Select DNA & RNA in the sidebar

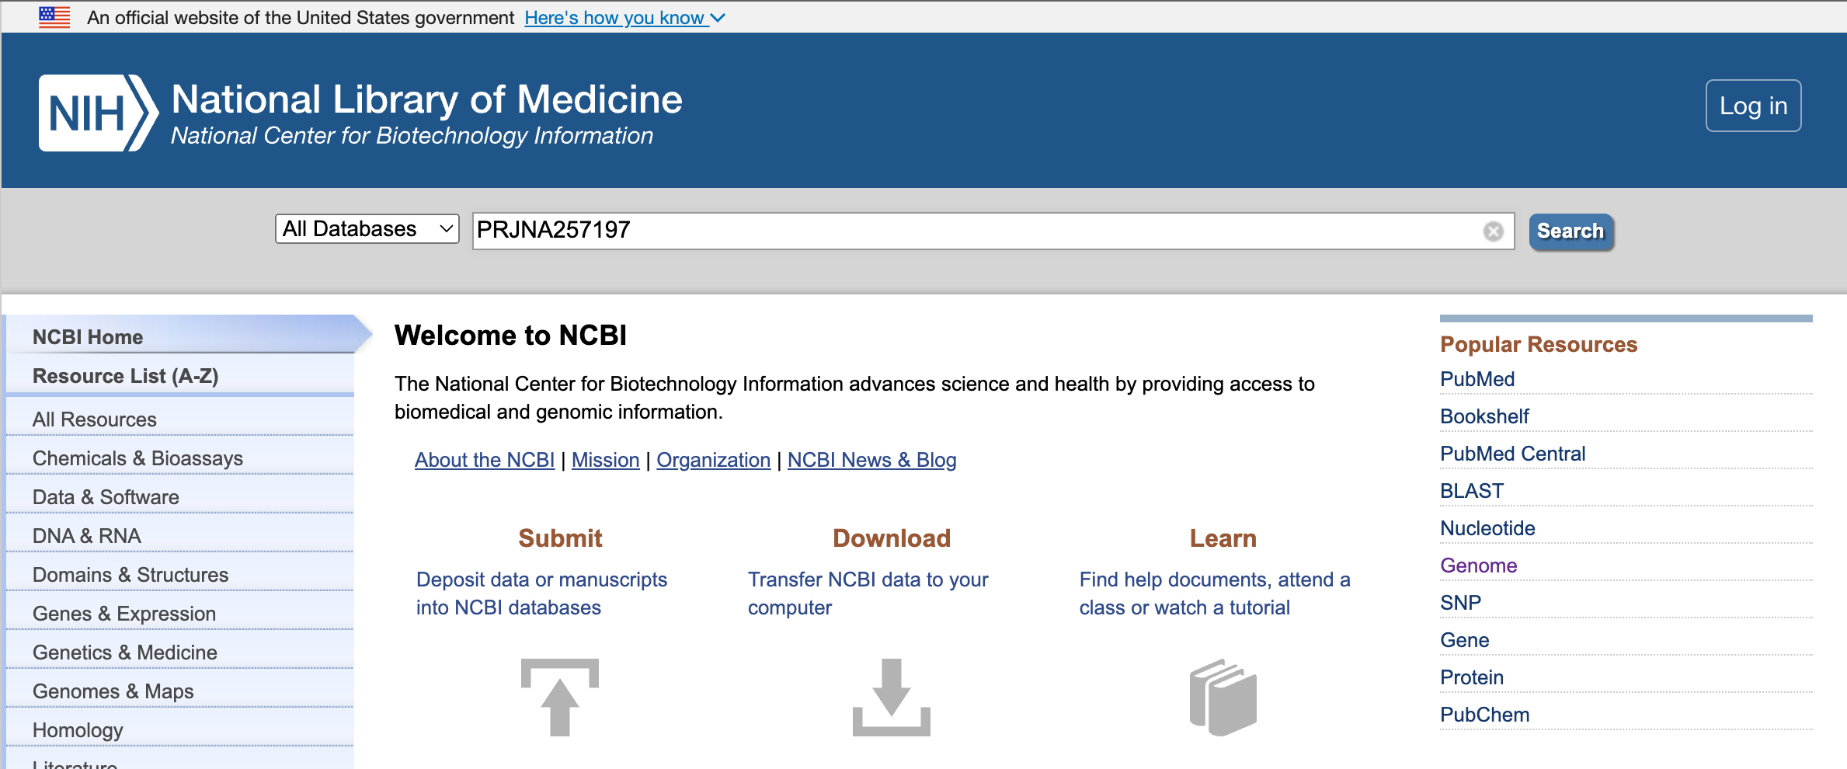[x=87, y=536]
